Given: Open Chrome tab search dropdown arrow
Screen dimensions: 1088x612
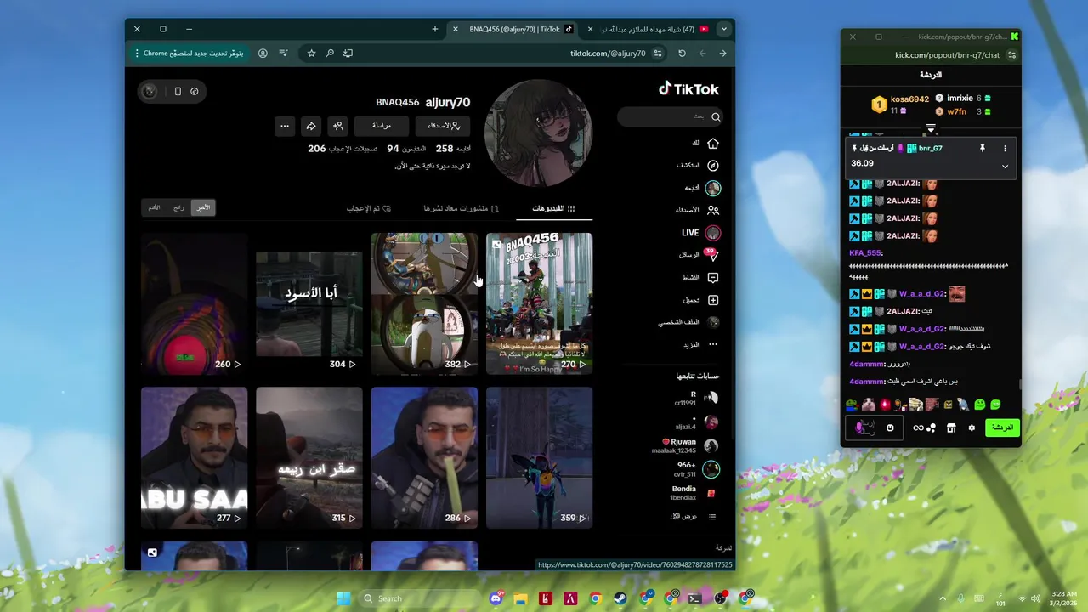Looking at the screenshot, I should coord(723,29).
